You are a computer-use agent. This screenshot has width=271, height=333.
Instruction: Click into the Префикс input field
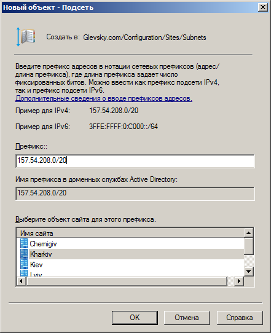[135, 161]
